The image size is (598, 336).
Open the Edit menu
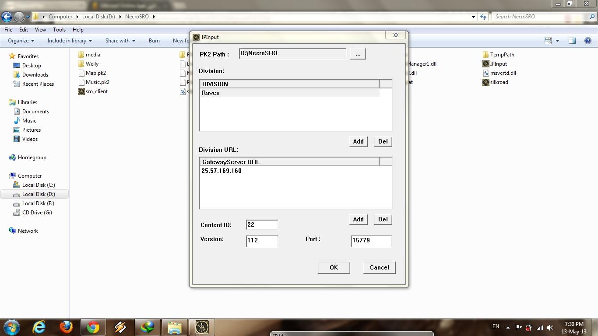pos(24,30)
